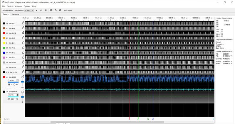Click the green C3 cursor marker
The height and width of the screenshot is (124, 235).
click(x=138, y=119)
